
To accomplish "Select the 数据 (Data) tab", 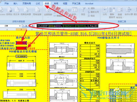I will tap(47, 4).
